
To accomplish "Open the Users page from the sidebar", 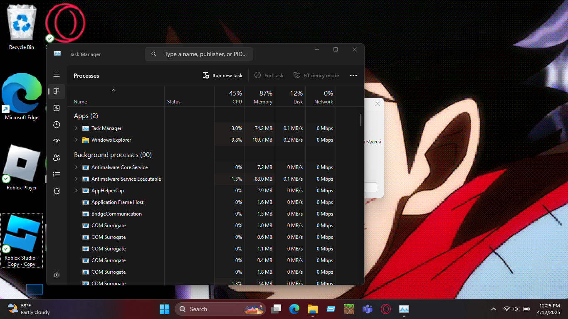I will click(x=57, y=158).
